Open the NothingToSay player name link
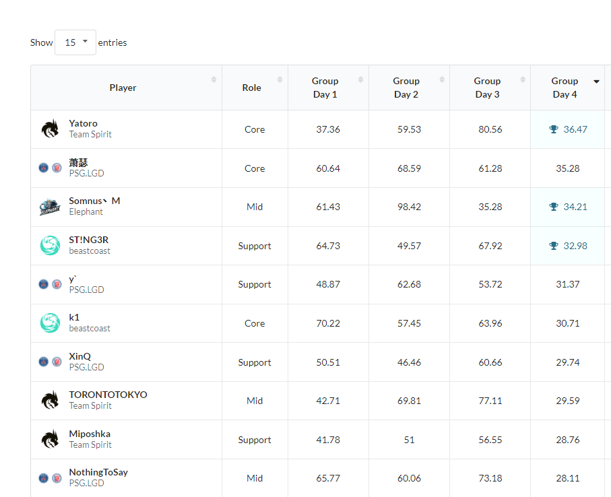The height and width of the screenshot is (497, 611). (98, 472)
